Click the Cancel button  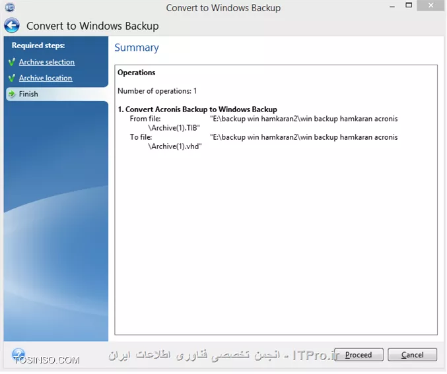coord(412,355)
